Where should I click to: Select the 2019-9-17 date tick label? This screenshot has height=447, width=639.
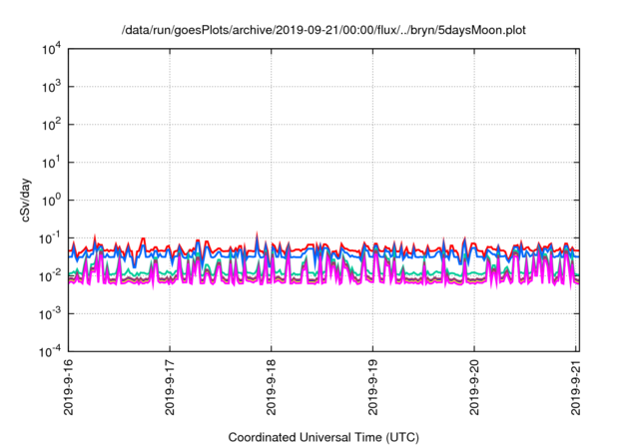click(x=170, y=388)
